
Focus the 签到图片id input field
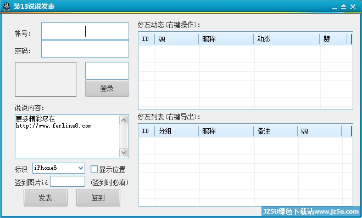[x=68, y=181]
